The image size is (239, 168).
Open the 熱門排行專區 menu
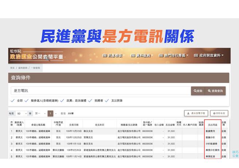coord(174,56)
